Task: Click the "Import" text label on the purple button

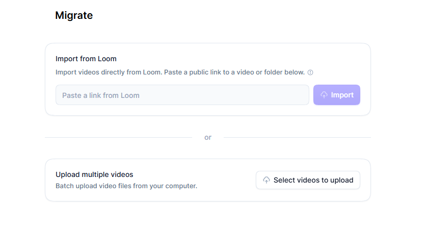Action: [x=342, y=95]
